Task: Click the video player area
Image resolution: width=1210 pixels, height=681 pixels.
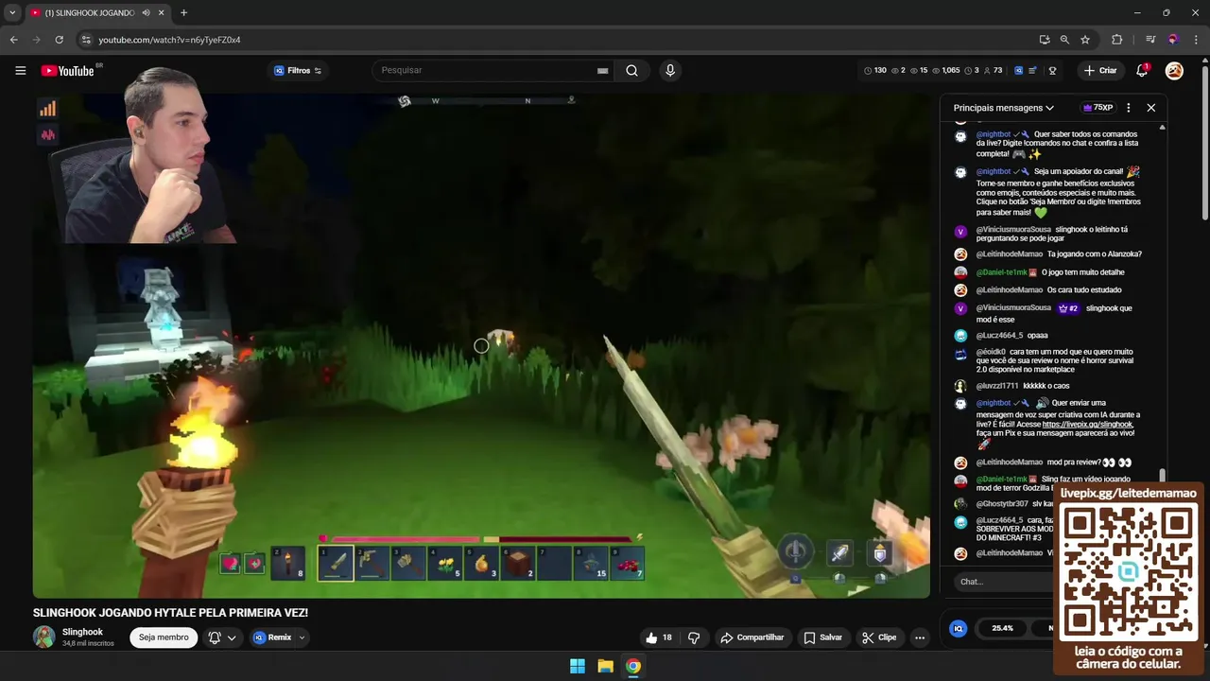Action: coord(481,345)
